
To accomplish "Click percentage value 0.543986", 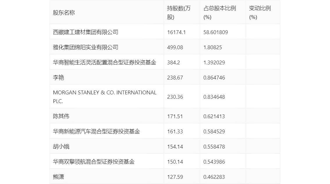I will [214, 162].
